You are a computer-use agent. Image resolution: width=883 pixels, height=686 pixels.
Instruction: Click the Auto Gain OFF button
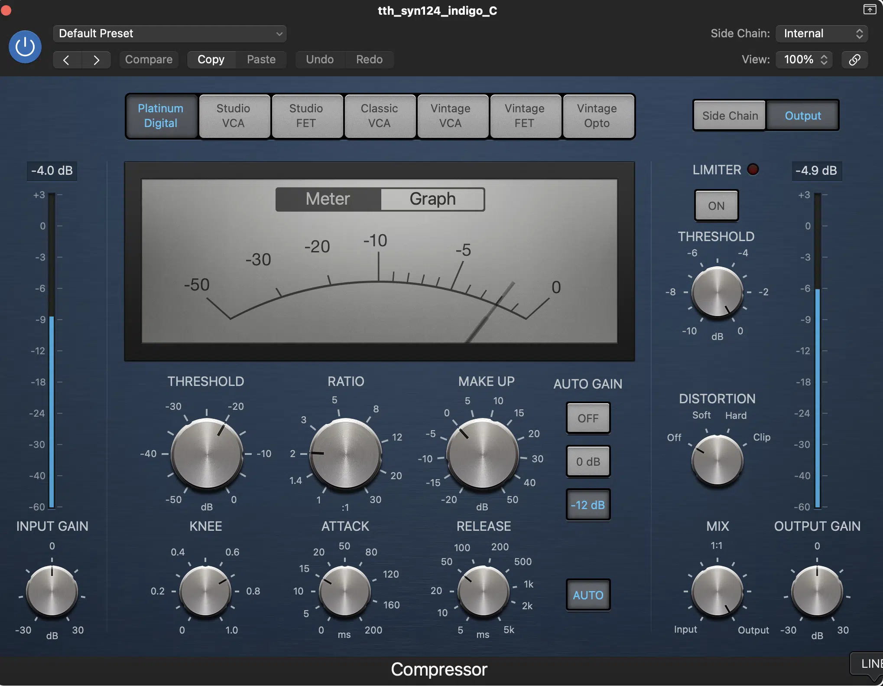588,418
